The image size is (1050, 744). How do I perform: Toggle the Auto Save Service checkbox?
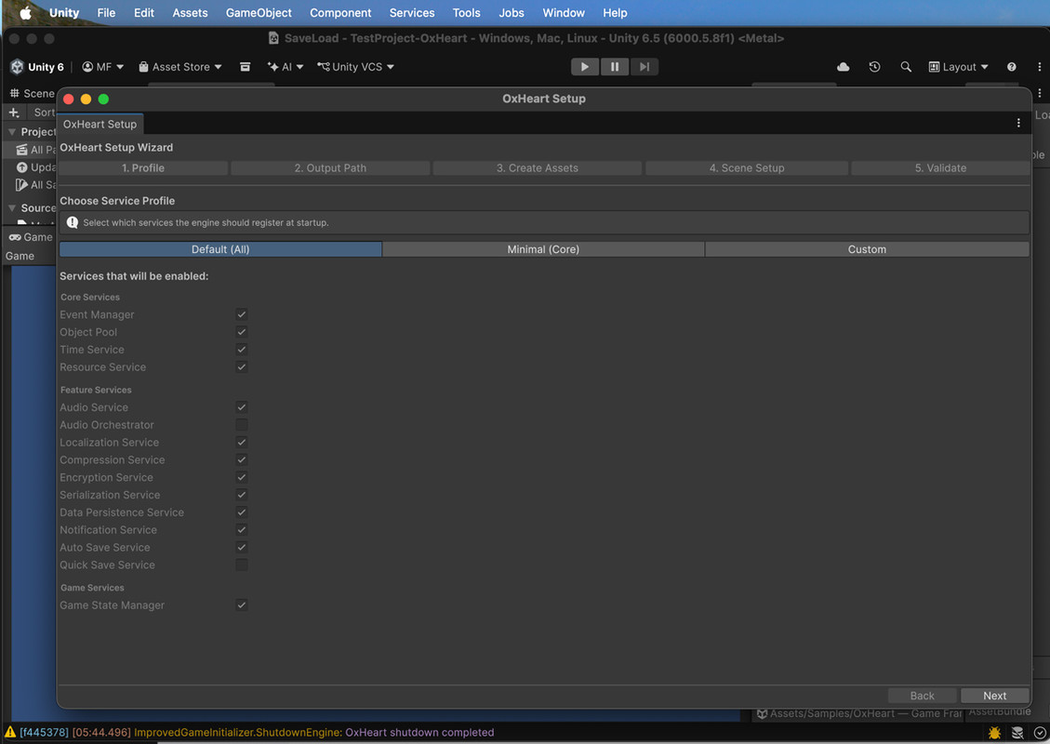coord(242,547)
